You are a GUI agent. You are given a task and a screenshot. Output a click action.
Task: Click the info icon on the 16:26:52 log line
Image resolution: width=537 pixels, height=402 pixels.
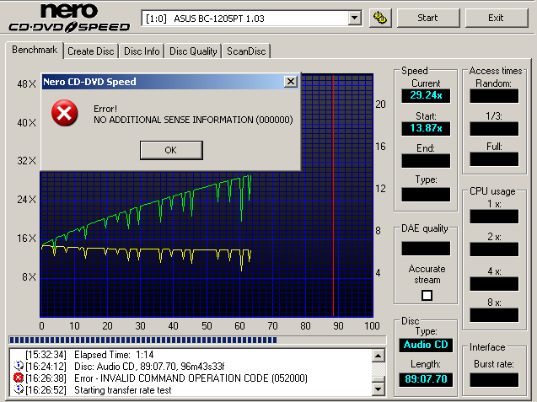(18, 389)
